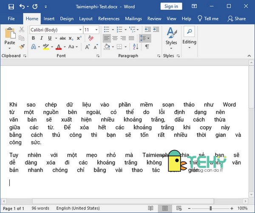Increase font size with Grow Font
255x213 pixels.
88,47
